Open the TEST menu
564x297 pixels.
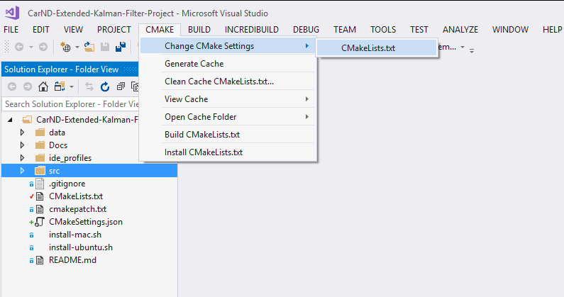[419, 30]
